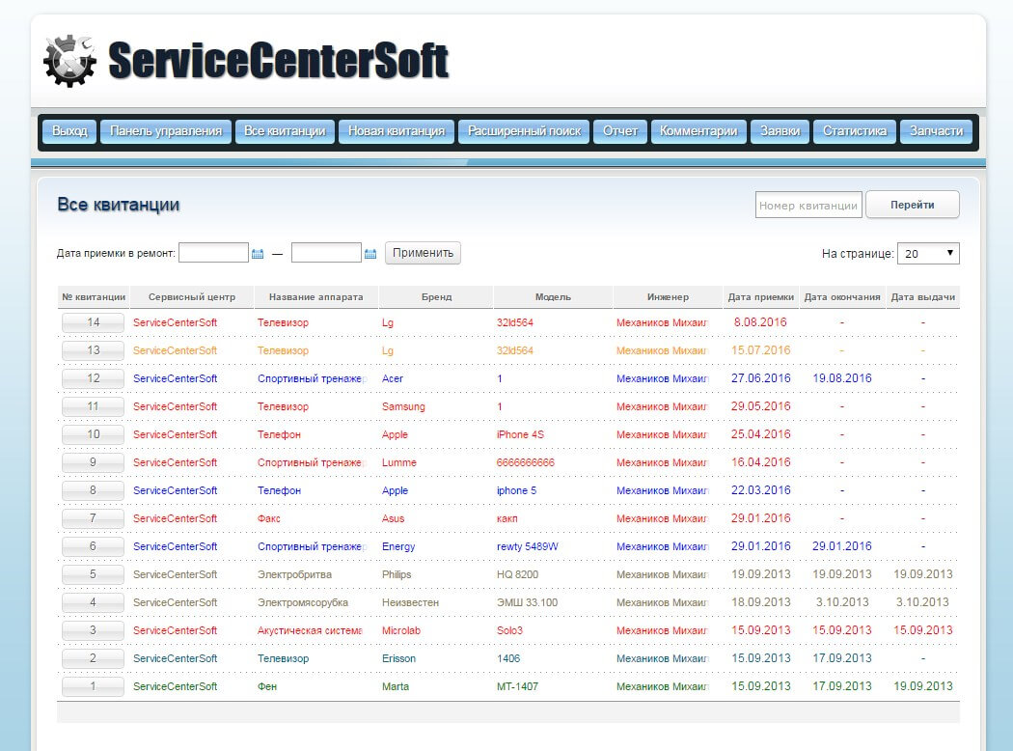Click Сервисный центр column header
Viewport: 1013px width, 751px height.
(x=192, y=297)
